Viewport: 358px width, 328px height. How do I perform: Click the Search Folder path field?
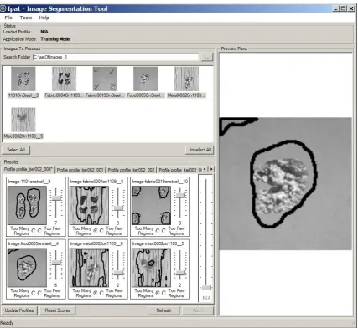point(116,57)
